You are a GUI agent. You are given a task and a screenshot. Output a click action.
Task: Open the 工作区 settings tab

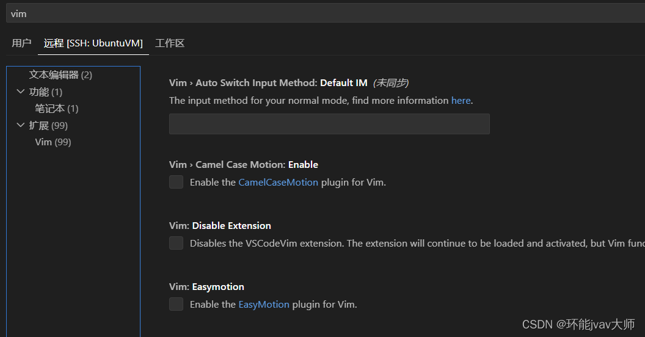(x=169, y=43)
